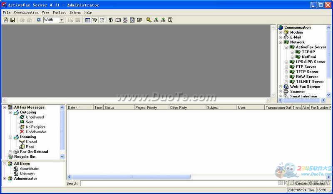The image size is (333, 194).
Task: Select the Unknown user
Action: (x=27, y=173)
